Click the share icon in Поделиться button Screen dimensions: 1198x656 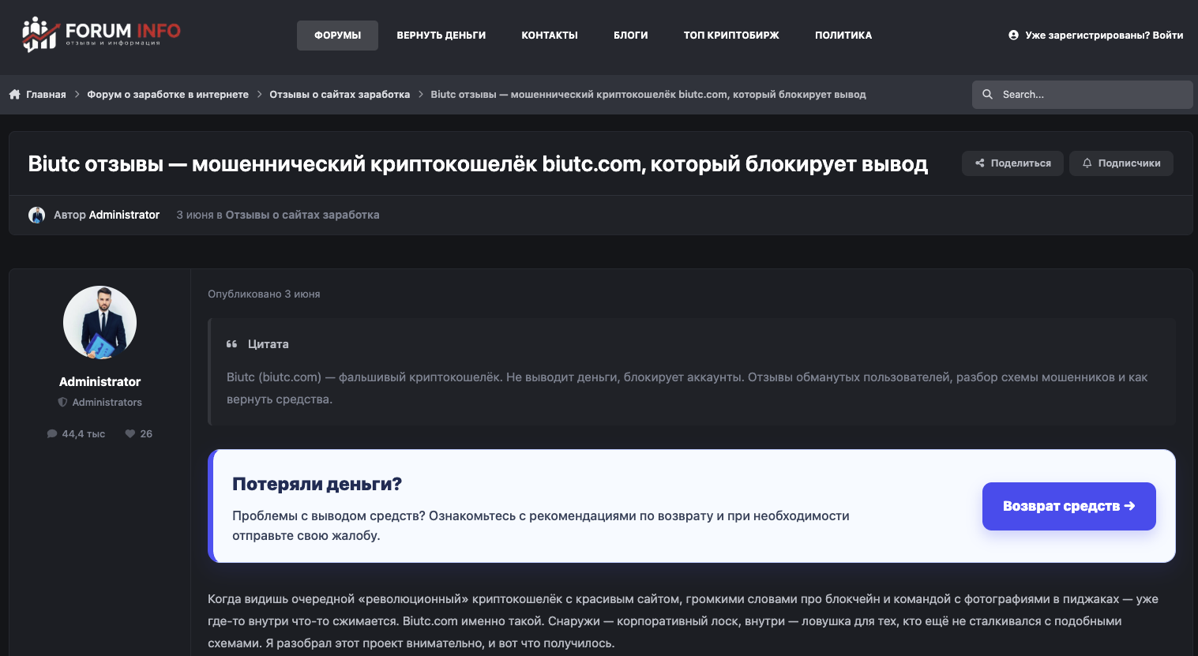coord(980,163)
